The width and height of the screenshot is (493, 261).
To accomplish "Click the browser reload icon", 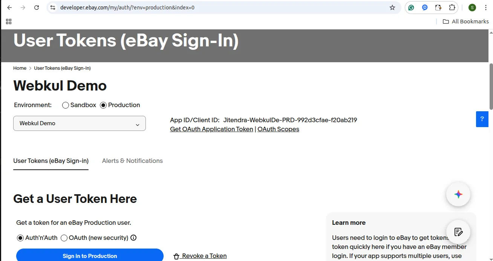I will tap(37, 8).
